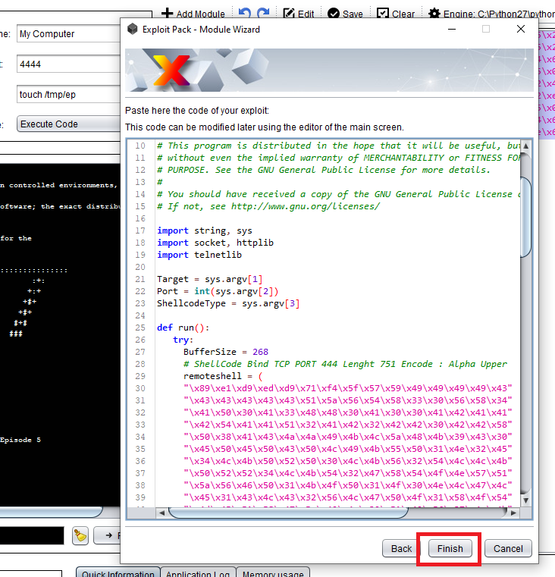Click the Clear toolbar item

coord(396,14)
